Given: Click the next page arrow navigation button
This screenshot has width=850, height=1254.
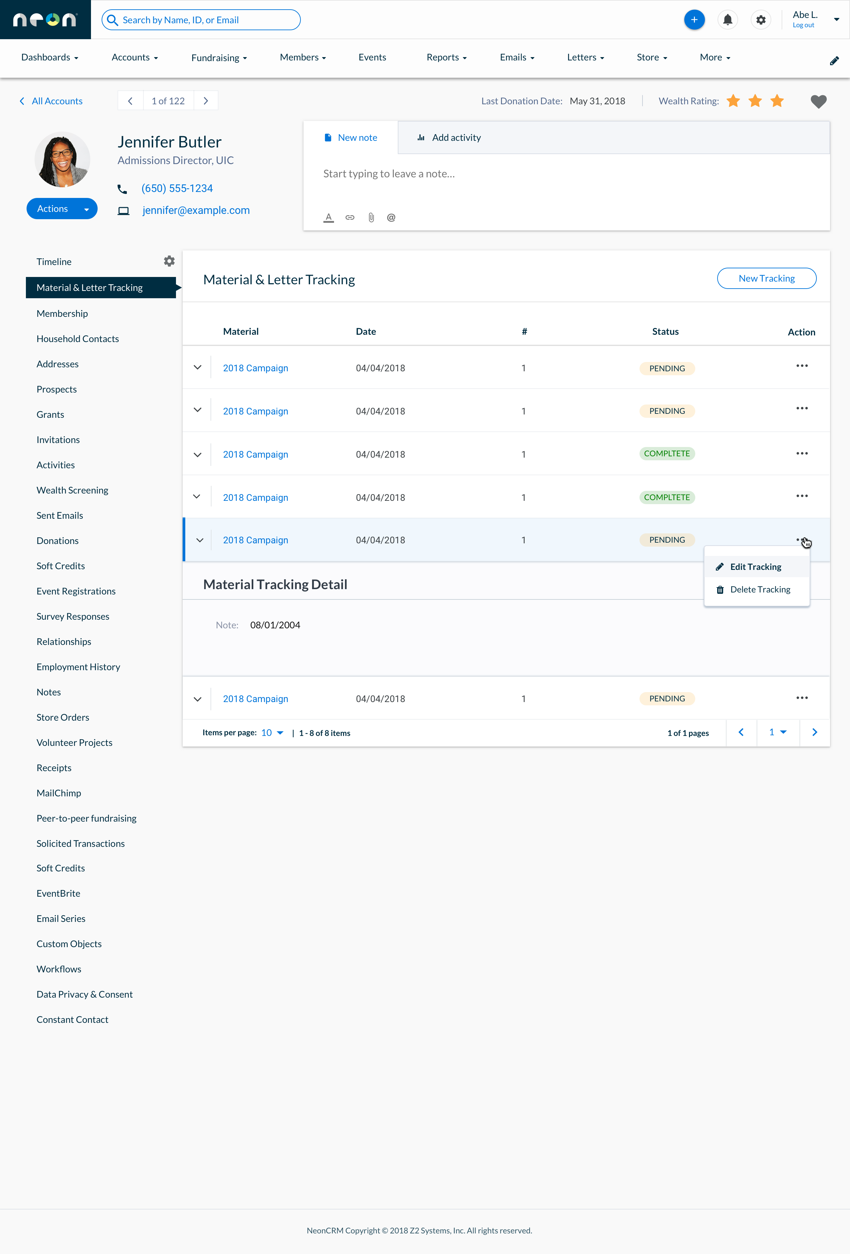Looking at the screenshot, I should pyautogui.click(x=814, y=731).
